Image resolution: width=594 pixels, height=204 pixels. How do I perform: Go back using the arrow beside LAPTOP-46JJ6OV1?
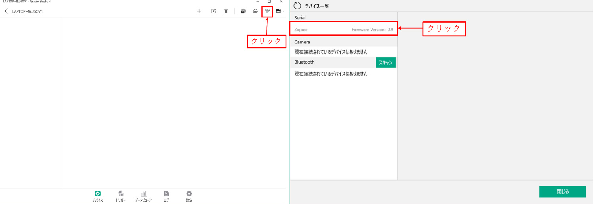6,11
